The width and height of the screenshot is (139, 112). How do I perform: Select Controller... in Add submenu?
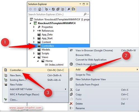click(x=35, y=70)
